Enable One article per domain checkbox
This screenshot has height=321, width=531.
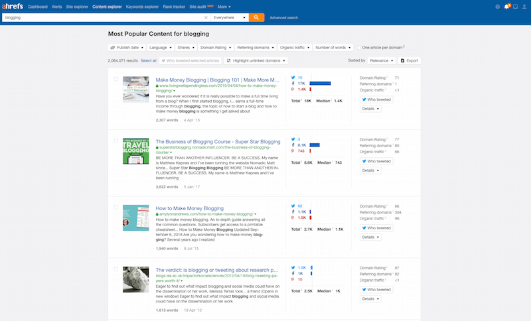pos(359,48)
